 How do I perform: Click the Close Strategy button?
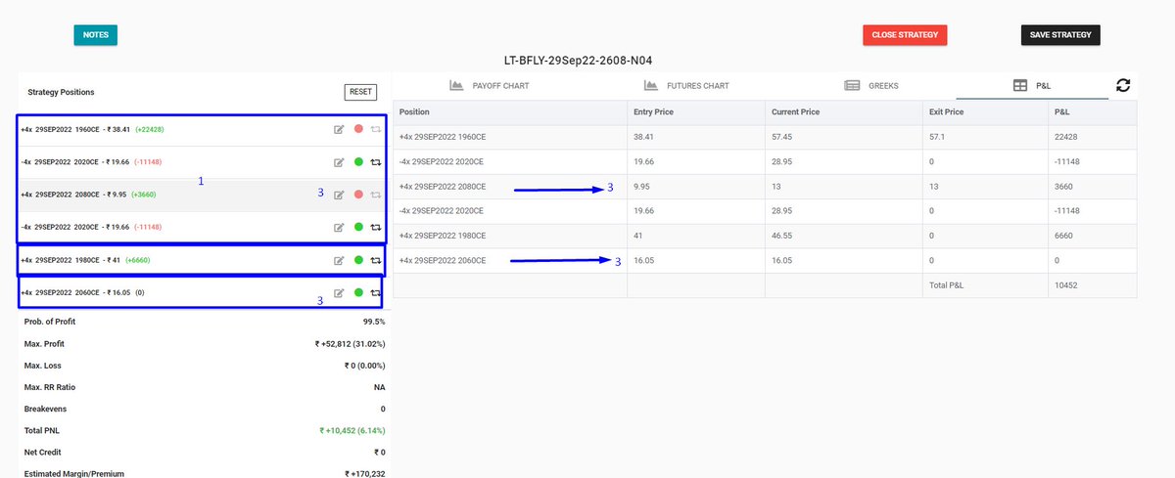pos(905,34)
